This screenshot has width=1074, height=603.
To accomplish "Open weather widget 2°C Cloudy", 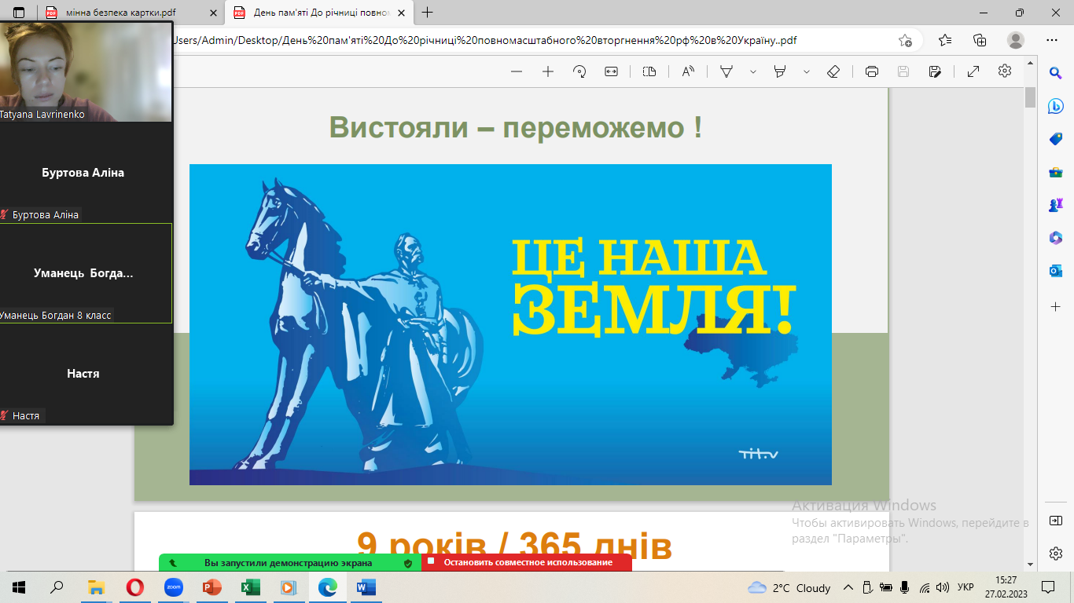I will [x=789, y=587].
